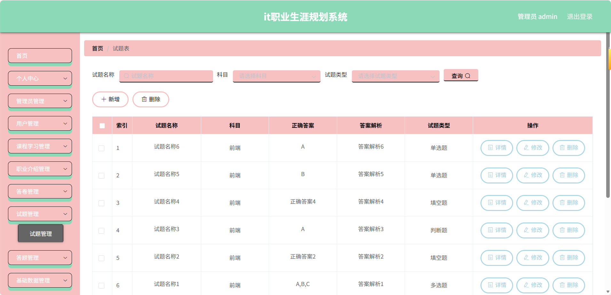Select the 试题管理 submenu item

[41, 233]
